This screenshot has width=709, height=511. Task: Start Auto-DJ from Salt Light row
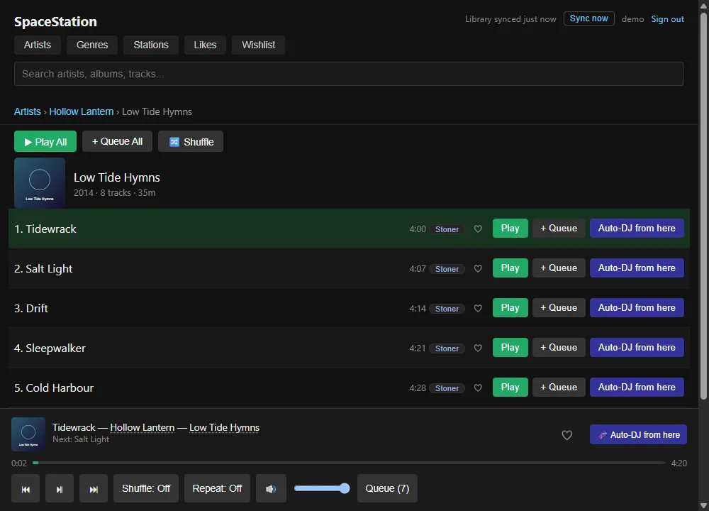tap(637, 268)
